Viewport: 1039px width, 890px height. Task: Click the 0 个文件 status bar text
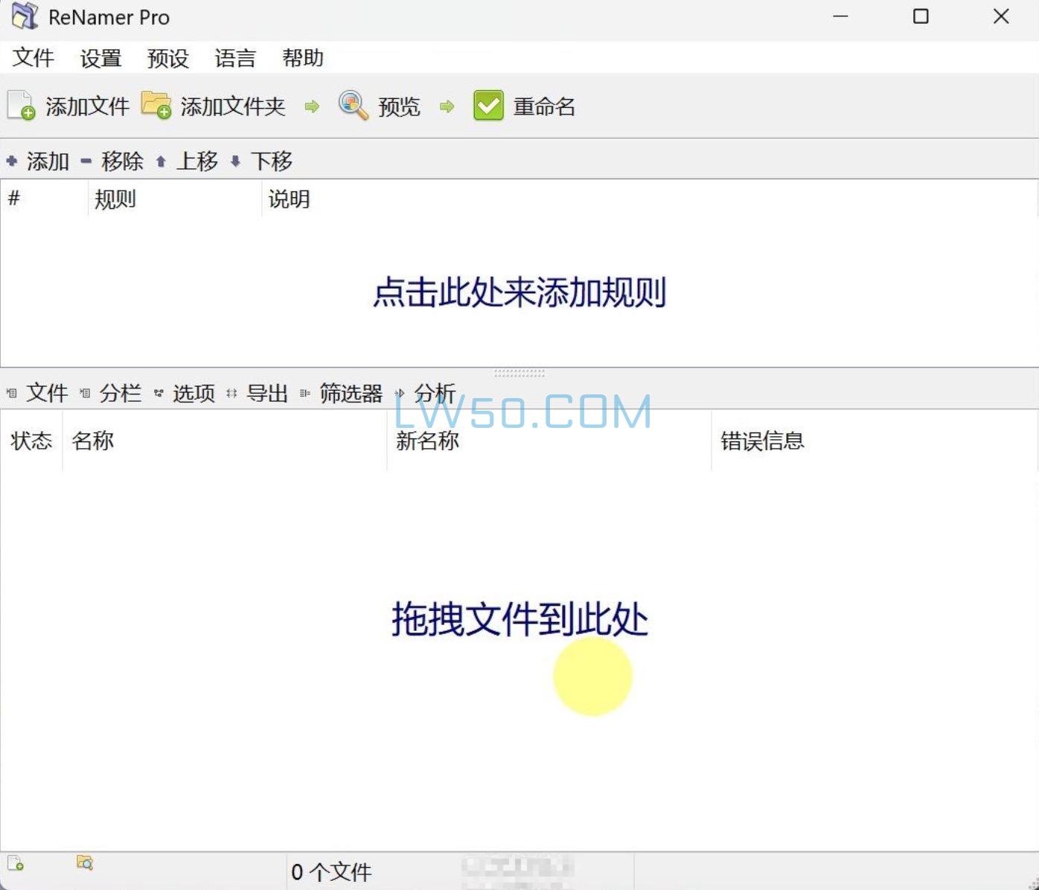coord(331,871)
